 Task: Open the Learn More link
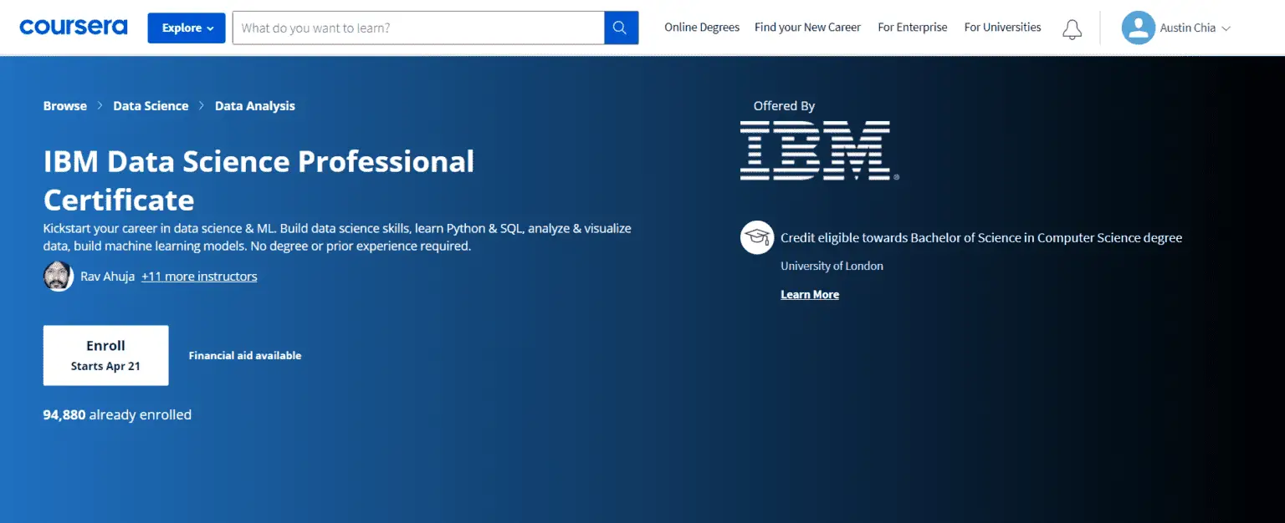coord(810,294)
